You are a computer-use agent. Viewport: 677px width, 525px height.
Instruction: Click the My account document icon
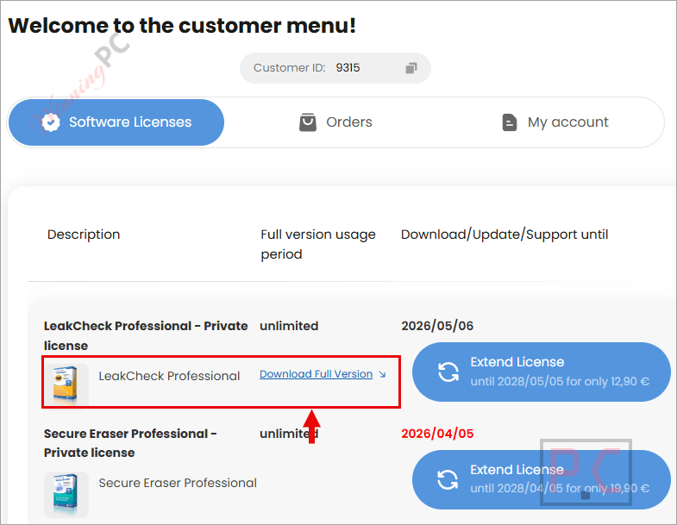coord(510,122)
